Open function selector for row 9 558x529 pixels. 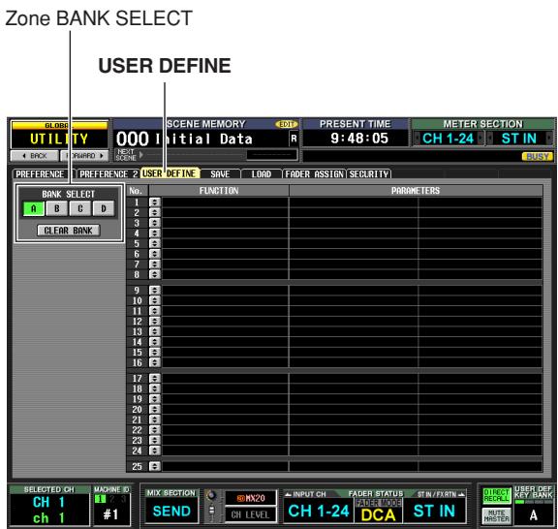[154, 290]
